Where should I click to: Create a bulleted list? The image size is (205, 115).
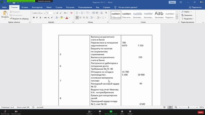[77, 13]
